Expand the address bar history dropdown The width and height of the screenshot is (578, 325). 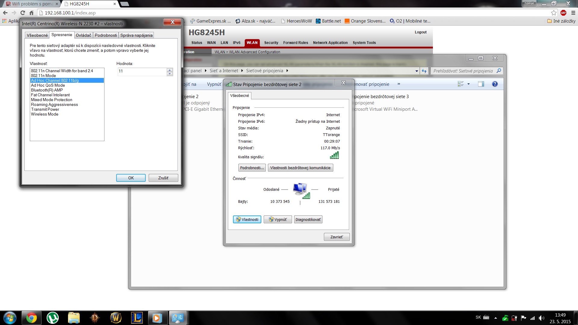(417, 71)
